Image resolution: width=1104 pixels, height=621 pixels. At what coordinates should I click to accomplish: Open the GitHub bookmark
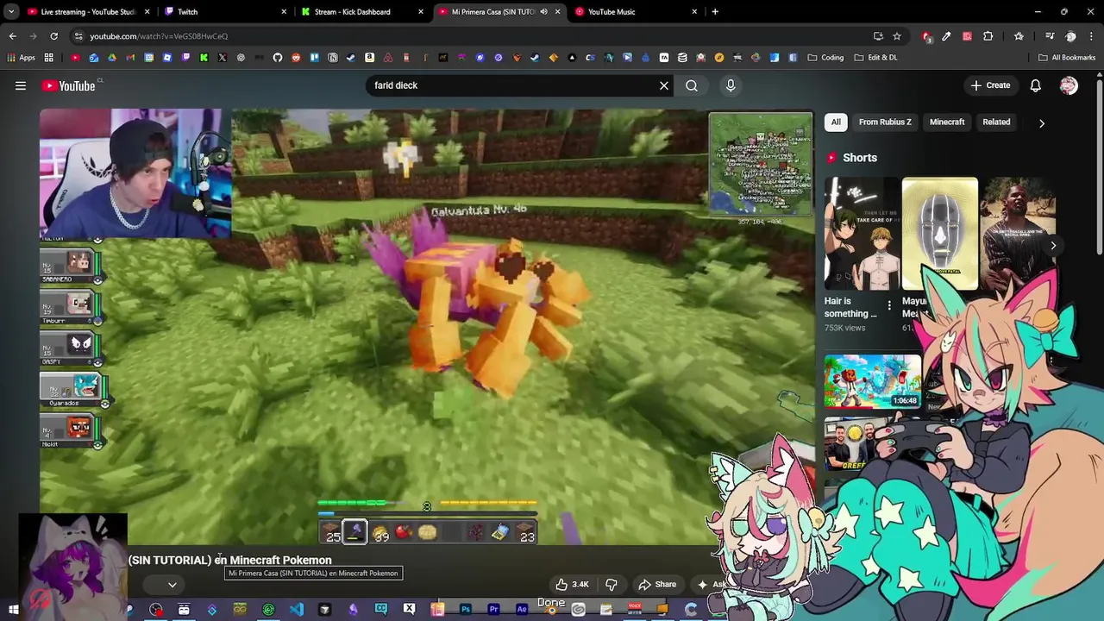(278, 58)
